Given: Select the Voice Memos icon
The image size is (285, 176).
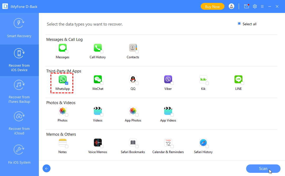Looking at the screenshot, I should pos(98,143).
